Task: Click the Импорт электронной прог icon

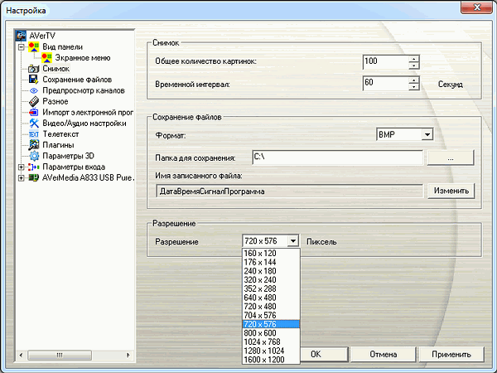Action: pos(34,112)
